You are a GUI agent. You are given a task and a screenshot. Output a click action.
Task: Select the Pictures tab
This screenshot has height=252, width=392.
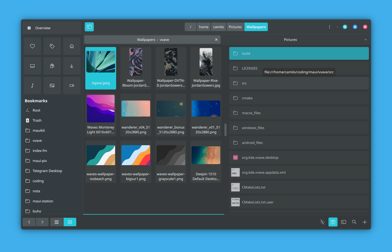pyautogui.click(x=290, y=40)
